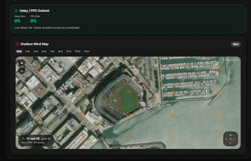Click the Delay Risk 0% value

pyautogui.click(x=17, y=21)
